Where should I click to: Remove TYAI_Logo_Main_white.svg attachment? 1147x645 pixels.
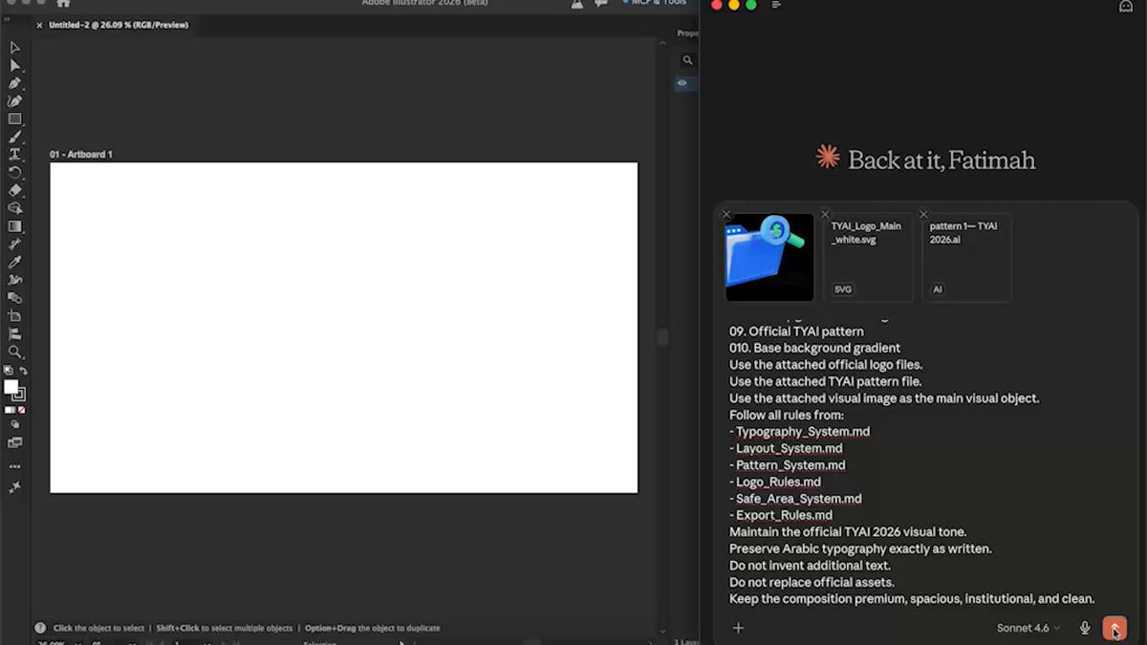point(825,215)
